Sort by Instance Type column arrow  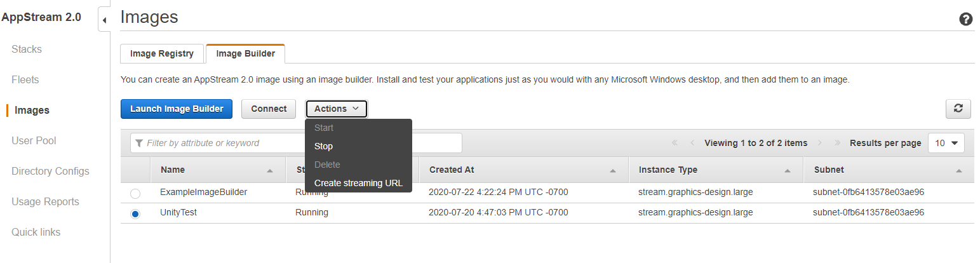tap(788, 171)
